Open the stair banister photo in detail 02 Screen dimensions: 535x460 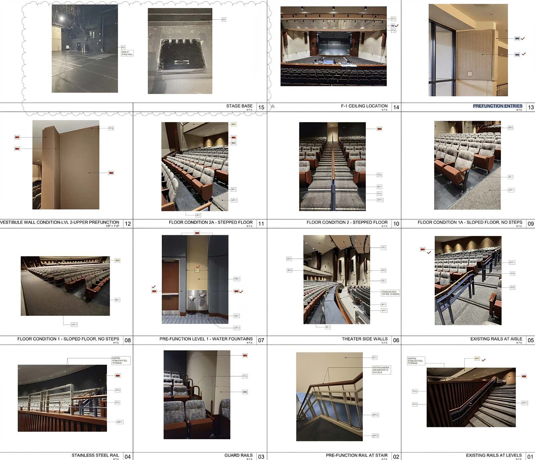(x=329, y=397)
